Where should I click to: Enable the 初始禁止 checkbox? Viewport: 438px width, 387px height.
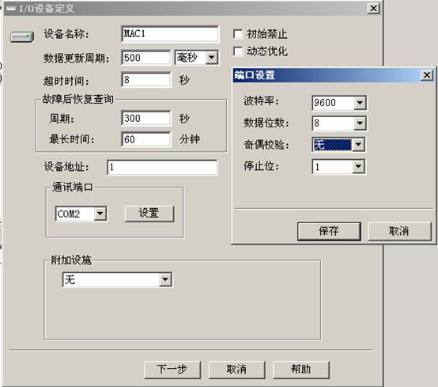coord(238,34)
